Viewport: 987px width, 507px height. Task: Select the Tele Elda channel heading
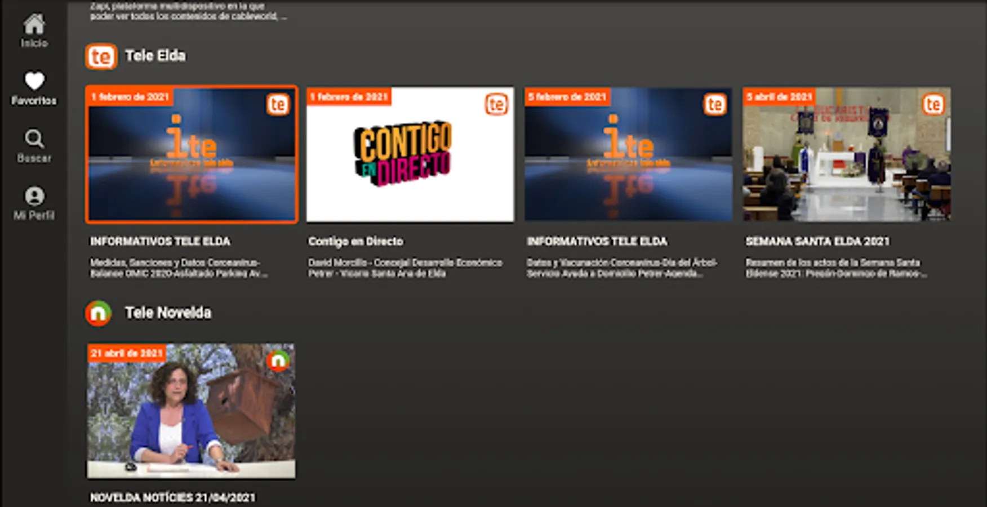coord(155,56)
